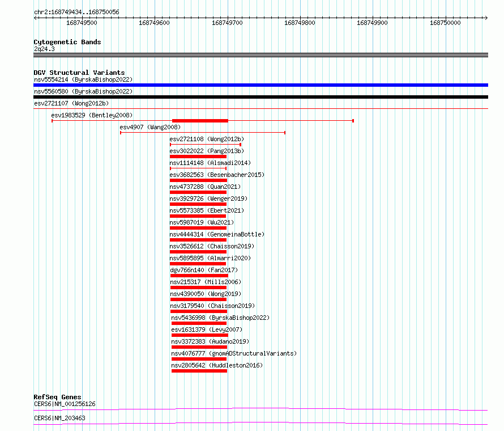Click ruler position 168750000

[445, 23]
